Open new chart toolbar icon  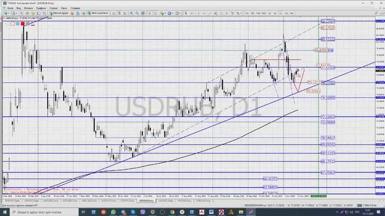[x=5, y=13]
